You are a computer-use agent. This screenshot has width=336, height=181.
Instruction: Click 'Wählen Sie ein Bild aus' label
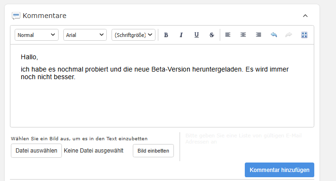click(79, 139)
